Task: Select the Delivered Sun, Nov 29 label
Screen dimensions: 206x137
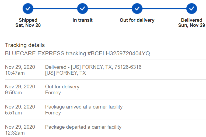Action: point(191,23)
